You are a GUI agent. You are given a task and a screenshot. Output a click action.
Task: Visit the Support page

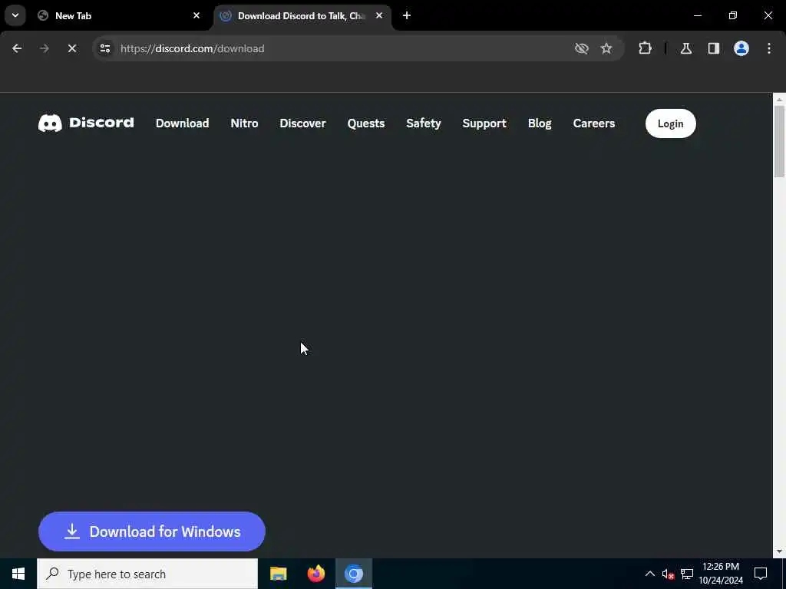click(x=484, y=123)
